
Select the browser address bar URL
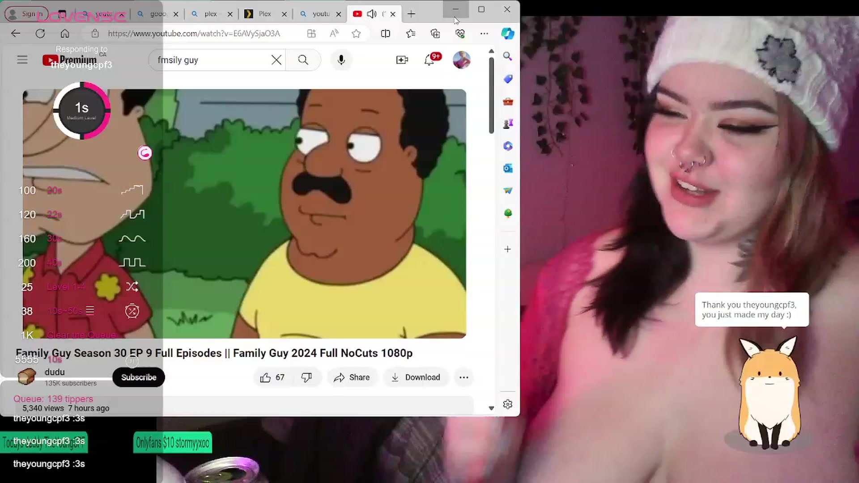pos(194,34)
